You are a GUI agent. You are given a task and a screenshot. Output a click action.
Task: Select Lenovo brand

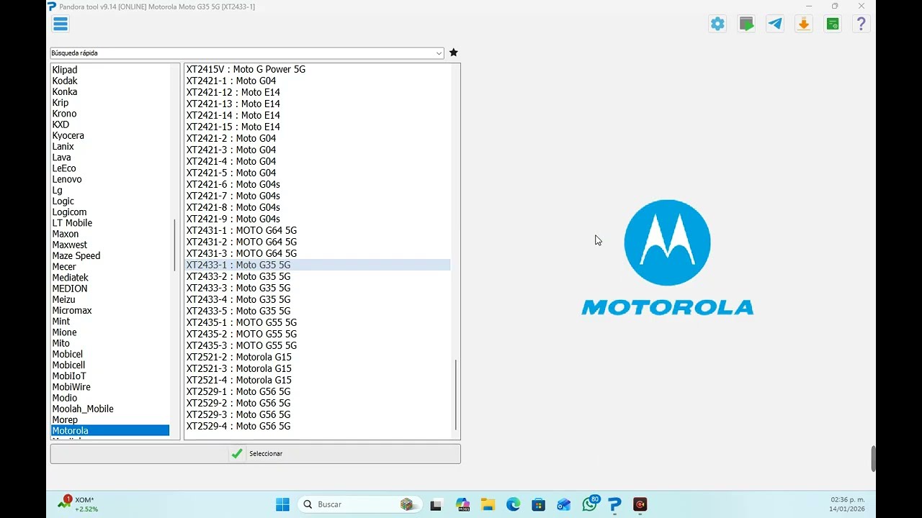pos(67,179)
